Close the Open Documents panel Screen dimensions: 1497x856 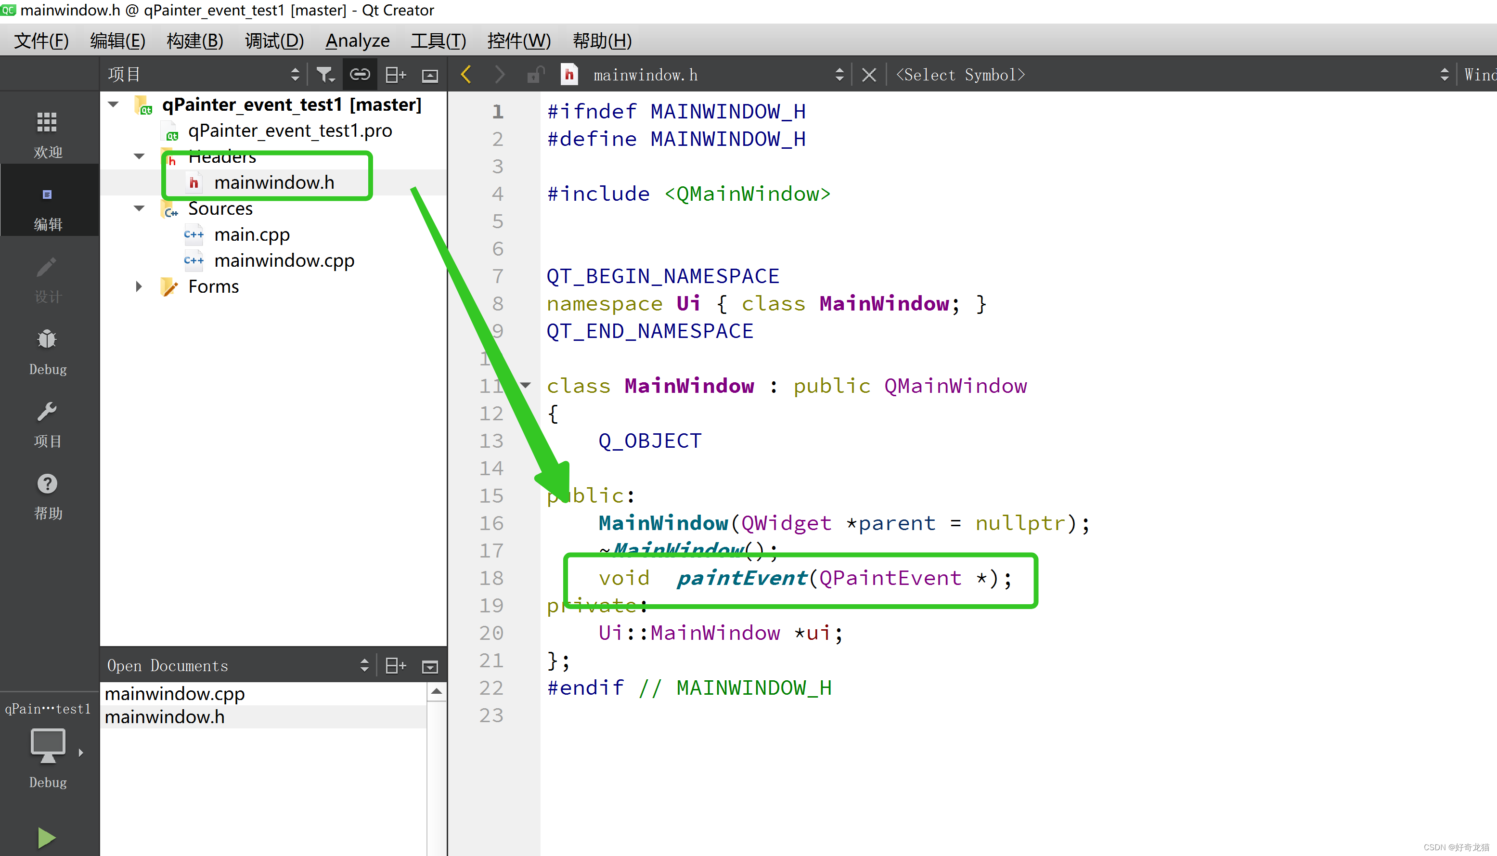(x=430, y=666)
